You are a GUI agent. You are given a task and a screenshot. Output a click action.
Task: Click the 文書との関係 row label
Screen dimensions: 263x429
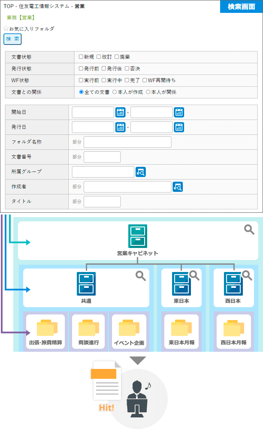click(x=26, y=92)
